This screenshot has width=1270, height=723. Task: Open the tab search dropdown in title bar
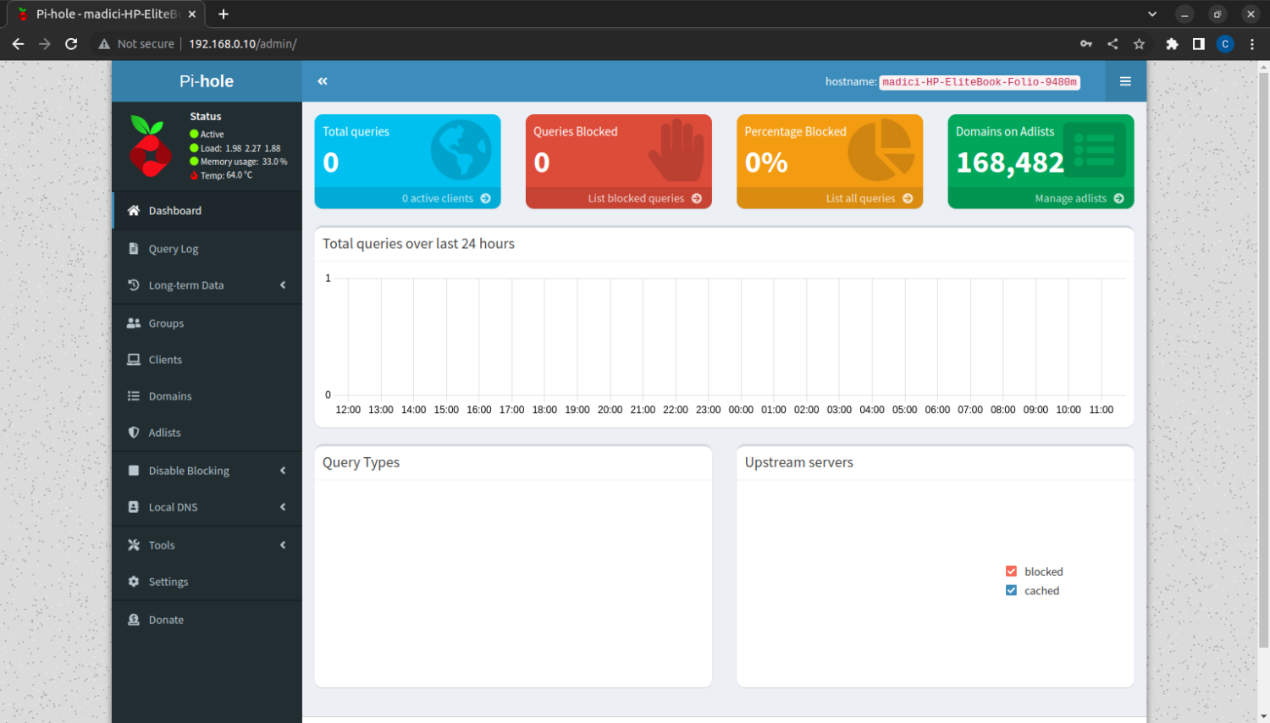pyautogui.click(x=1152, y=14)
